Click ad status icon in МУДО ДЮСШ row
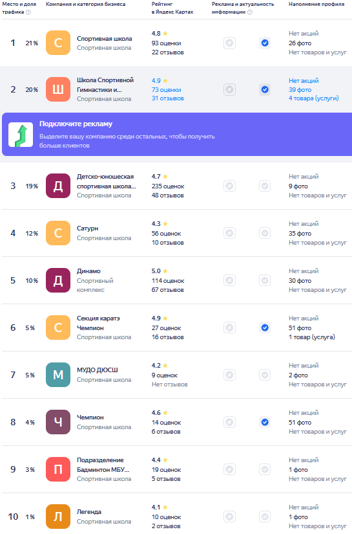The image size is (352, 534). point(230,375)
